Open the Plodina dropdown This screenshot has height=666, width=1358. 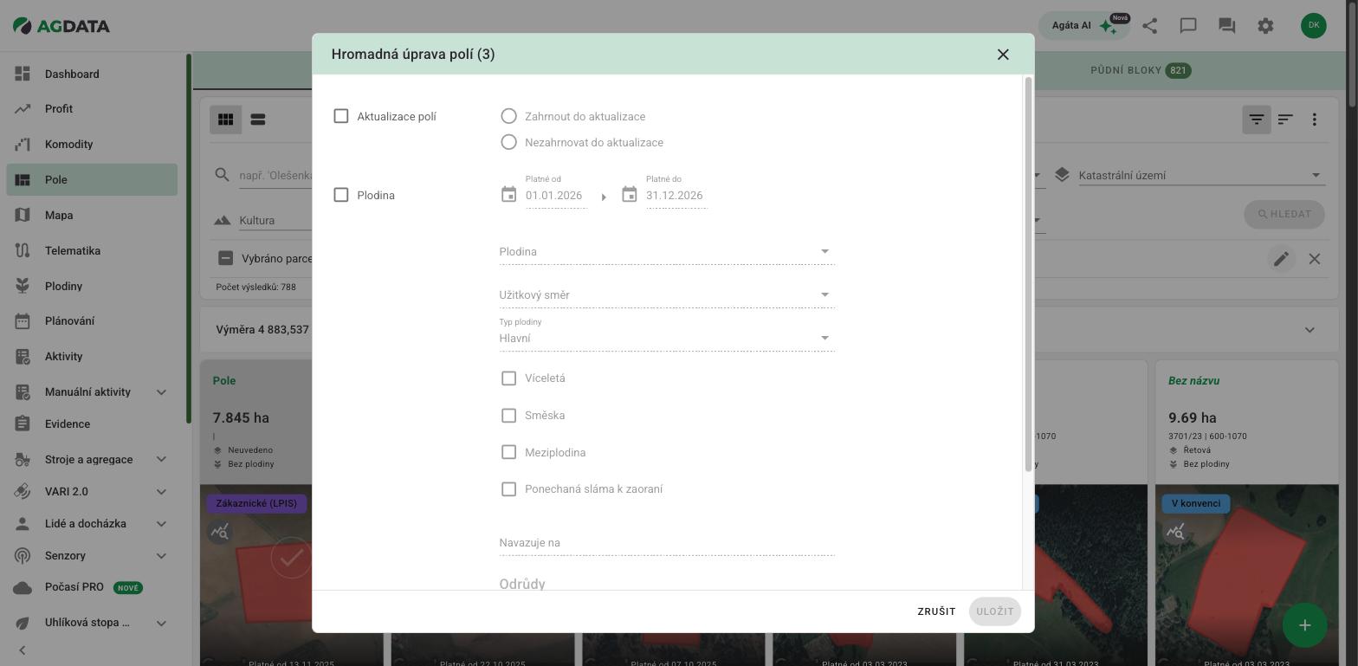[x=667, y=251]
